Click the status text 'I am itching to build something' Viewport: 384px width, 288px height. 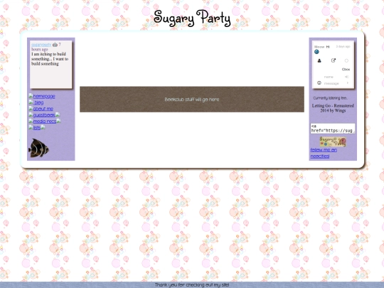[x=50, y=59]
